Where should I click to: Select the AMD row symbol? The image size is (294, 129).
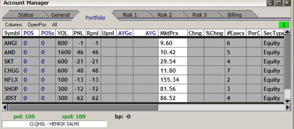point(10,52)
